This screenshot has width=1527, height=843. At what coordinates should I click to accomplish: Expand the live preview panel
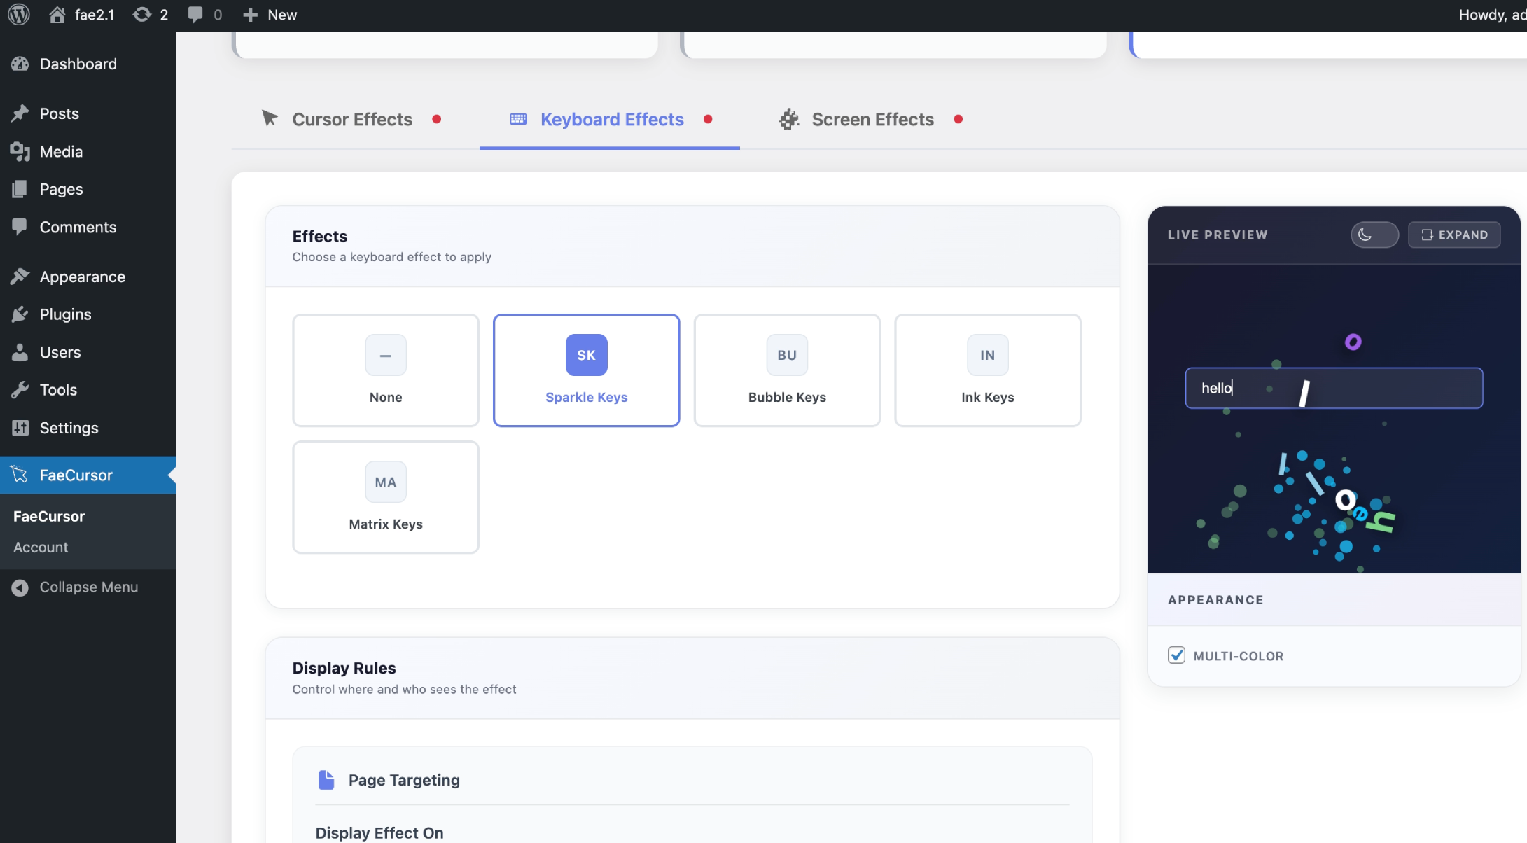(1453, 235)
